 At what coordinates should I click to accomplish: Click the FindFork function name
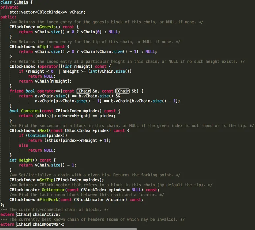49,200
